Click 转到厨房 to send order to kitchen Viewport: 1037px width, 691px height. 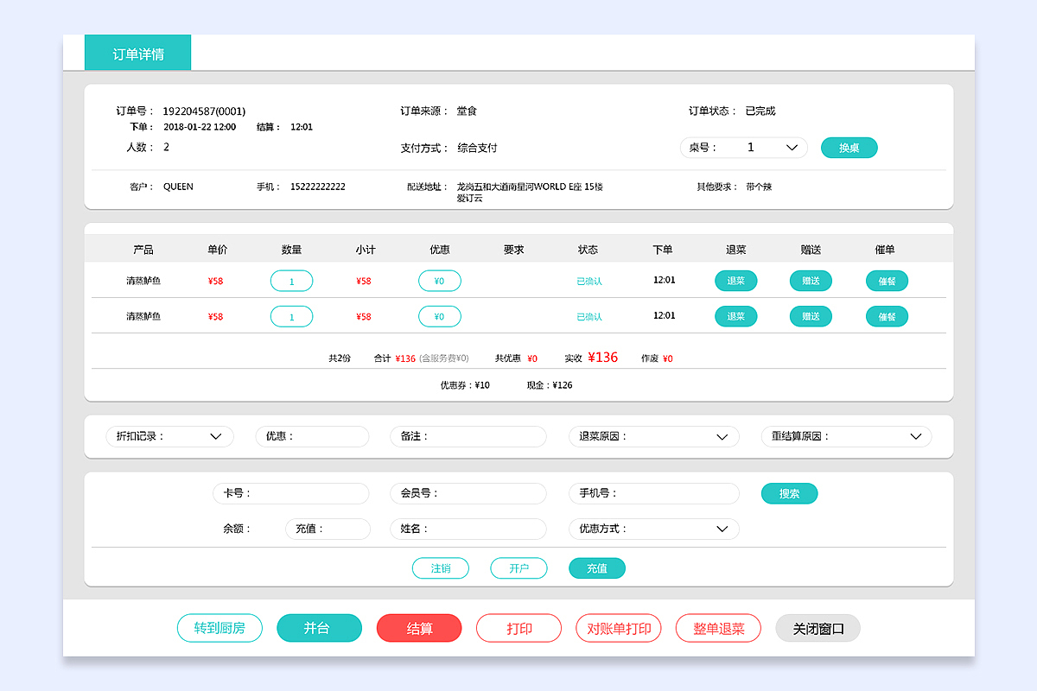click(x=219, y=628)
